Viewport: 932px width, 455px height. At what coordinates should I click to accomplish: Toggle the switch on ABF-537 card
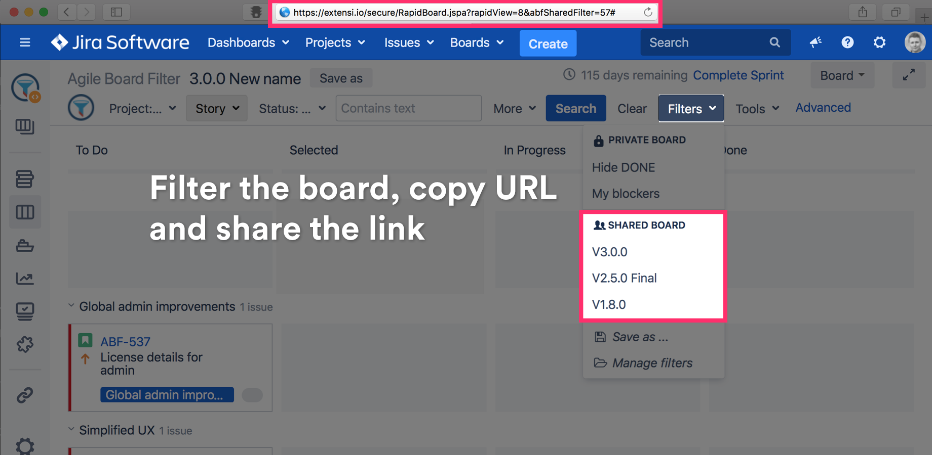[252, 395]
